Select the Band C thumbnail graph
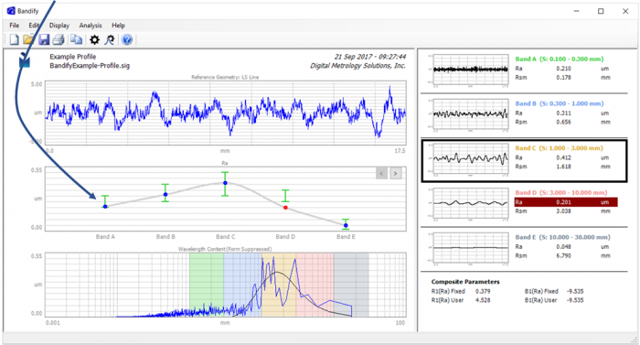Viewport: 640px width, 345px height. (471, 159)
